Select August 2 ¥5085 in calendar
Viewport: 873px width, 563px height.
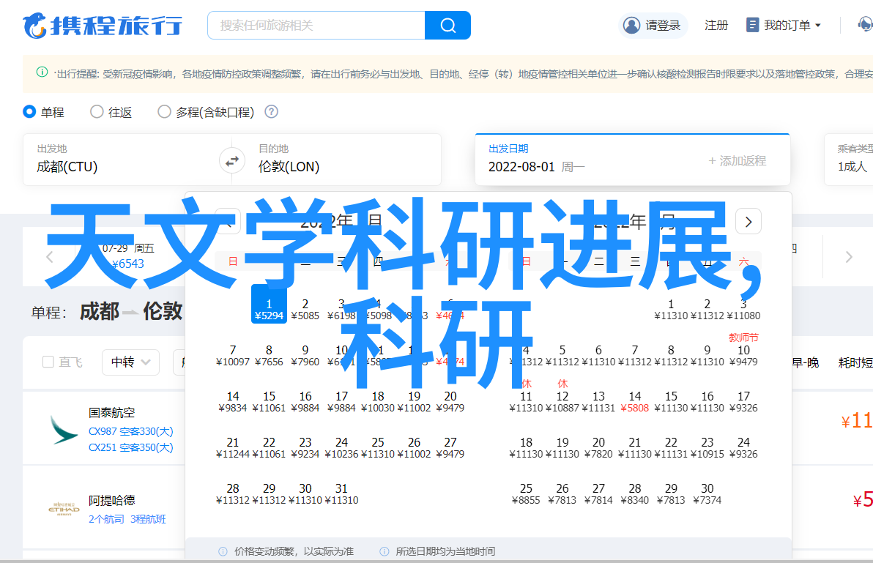[x=305, y=309]
